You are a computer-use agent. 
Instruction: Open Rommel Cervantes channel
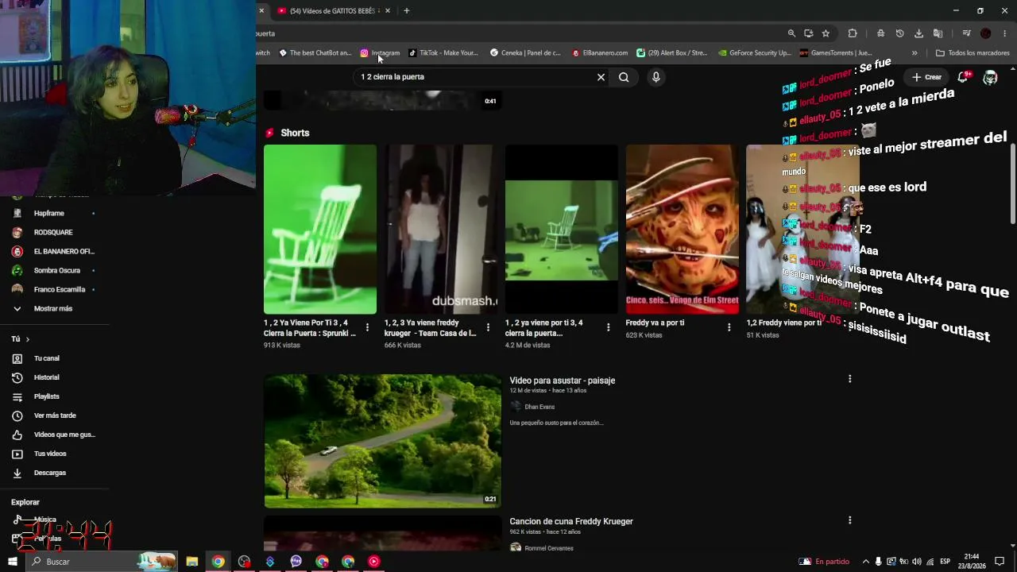(x=548, y=548)
